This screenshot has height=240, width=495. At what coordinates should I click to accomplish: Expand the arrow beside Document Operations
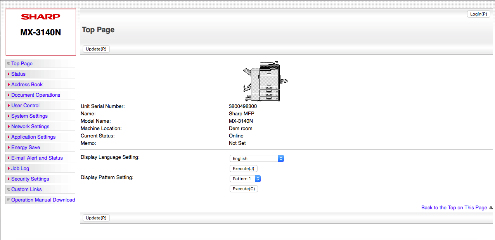[x=9, y=95]
